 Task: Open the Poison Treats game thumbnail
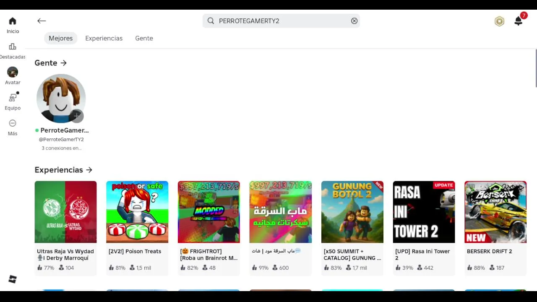point(137,212)
